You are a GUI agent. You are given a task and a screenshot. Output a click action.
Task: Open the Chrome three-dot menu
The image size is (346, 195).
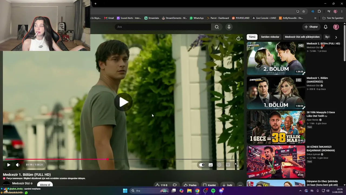point(342,11)
